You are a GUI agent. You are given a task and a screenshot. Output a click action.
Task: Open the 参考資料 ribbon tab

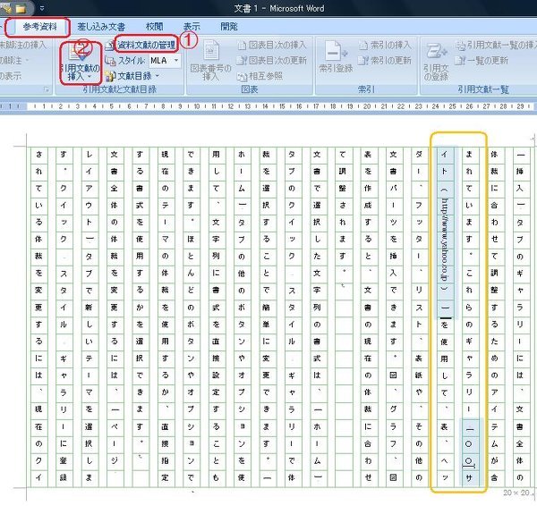(x=39, y=27)
